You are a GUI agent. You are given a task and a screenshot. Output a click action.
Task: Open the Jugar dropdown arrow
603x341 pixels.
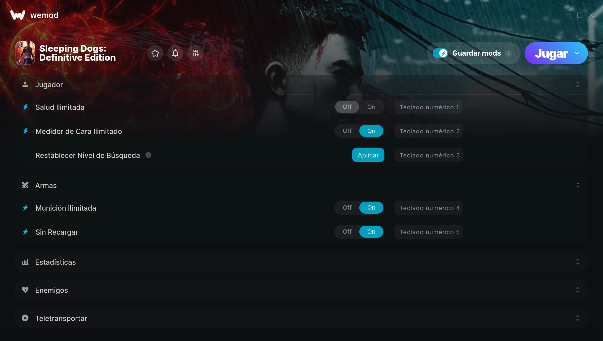(x=577, y=53)
